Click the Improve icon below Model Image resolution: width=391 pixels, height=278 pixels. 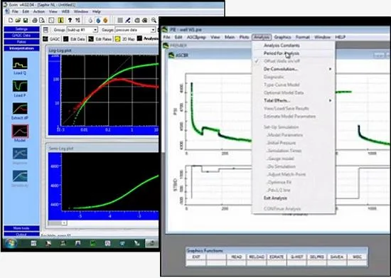coord(20,154)
